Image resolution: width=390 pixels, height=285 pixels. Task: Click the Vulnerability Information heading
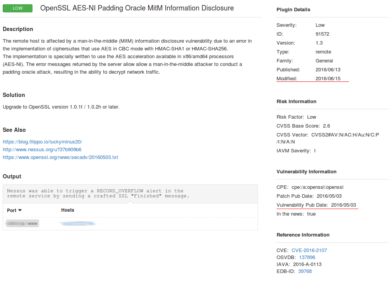(x=306, y=172)
